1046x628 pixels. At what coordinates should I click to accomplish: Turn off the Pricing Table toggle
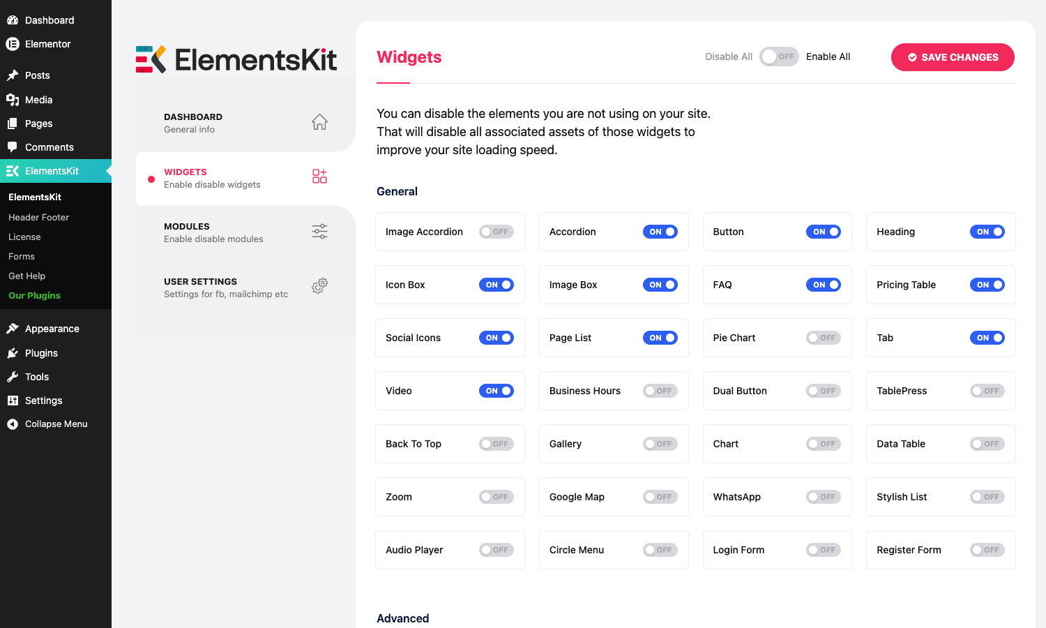(x=987, y=285)
